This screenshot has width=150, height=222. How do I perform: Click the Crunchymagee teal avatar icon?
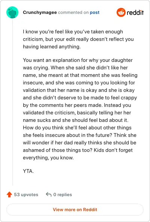click(x=12, y=12)
